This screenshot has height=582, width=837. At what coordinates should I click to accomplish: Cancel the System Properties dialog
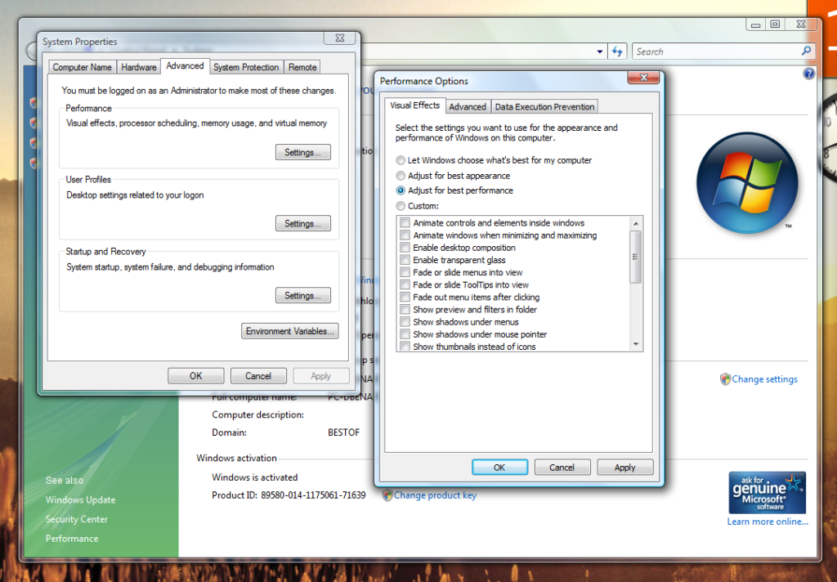258,376
